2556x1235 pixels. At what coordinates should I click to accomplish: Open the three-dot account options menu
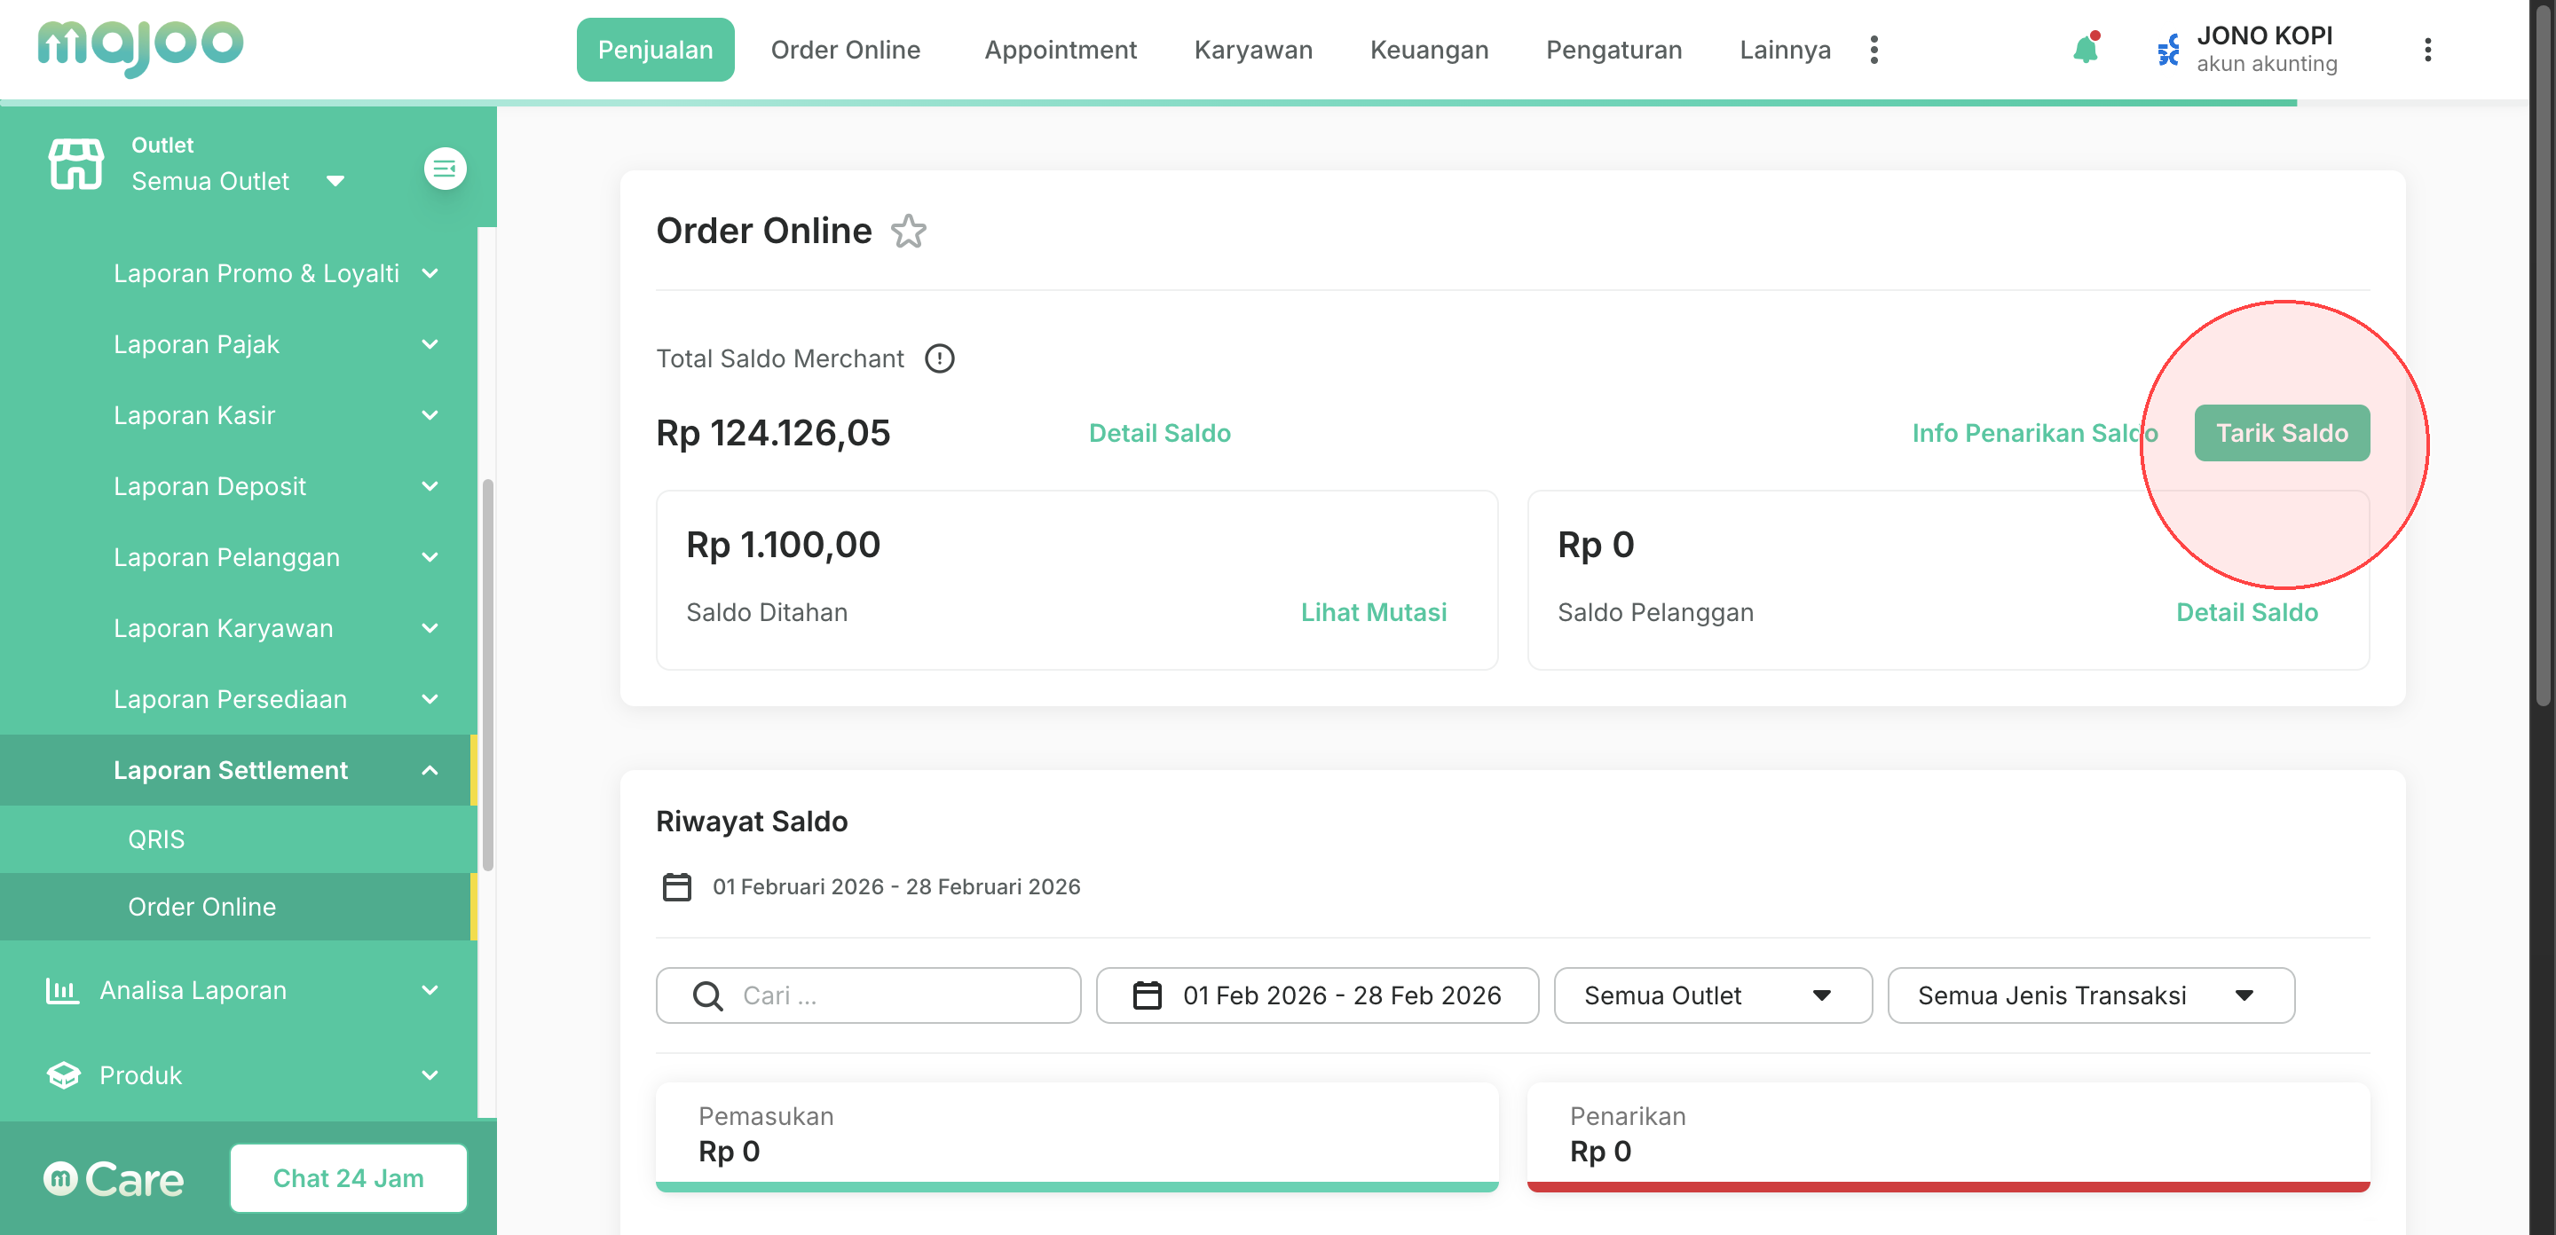point(2427,50)
